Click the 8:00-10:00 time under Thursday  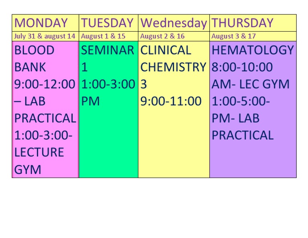242,67
